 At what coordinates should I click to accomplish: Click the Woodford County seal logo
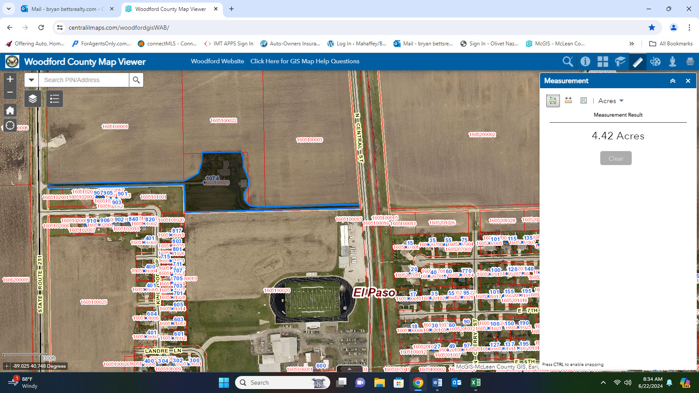12,62
